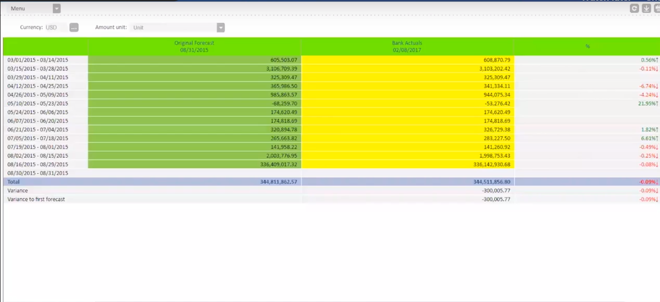The width and height of the screenshot is (660, 302).
Task: Click percentage value -4.24%
Action: coord(649,95)
